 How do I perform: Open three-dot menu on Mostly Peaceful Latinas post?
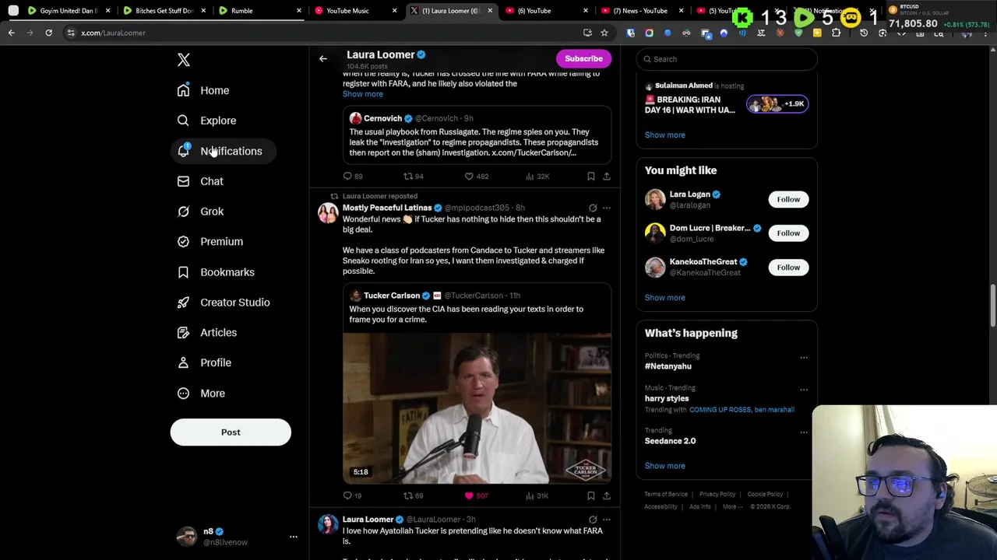tap(607, 208)
